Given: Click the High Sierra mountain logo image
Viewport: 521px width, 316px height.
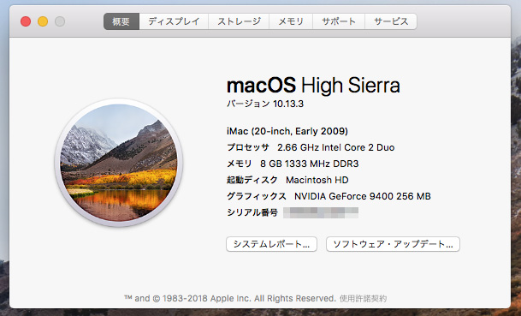Looking at the screenshot, I should click(119, 163).
